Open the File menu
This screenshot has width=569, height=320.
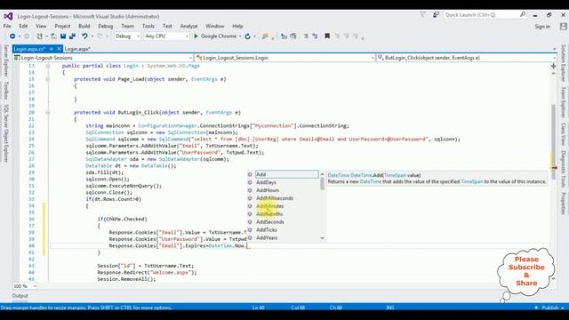(7, 26)
